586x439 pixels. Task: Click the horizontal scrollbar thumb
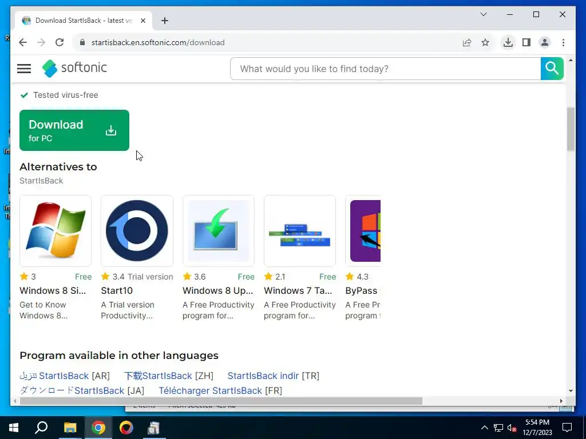(221, 401)
